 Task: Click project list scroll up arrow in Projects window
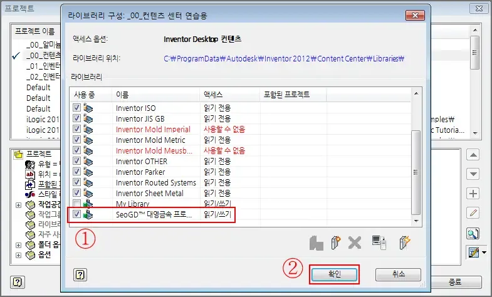[x=475, y=31]
